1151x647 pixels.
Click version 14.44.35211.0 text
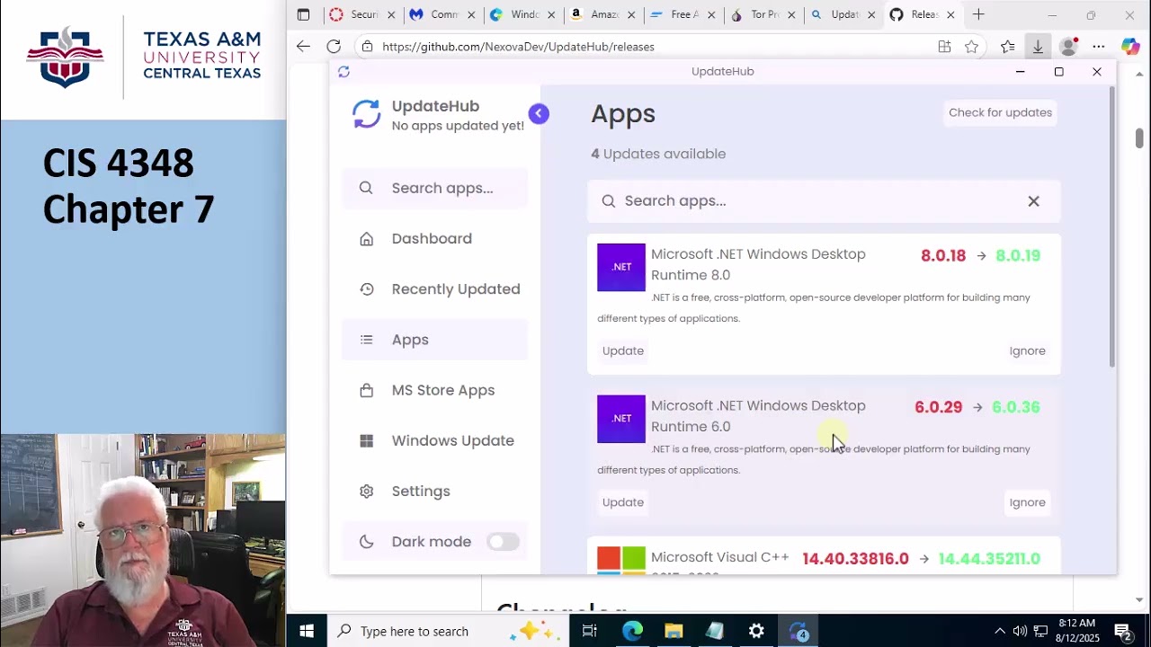click(x=989, y=559)
